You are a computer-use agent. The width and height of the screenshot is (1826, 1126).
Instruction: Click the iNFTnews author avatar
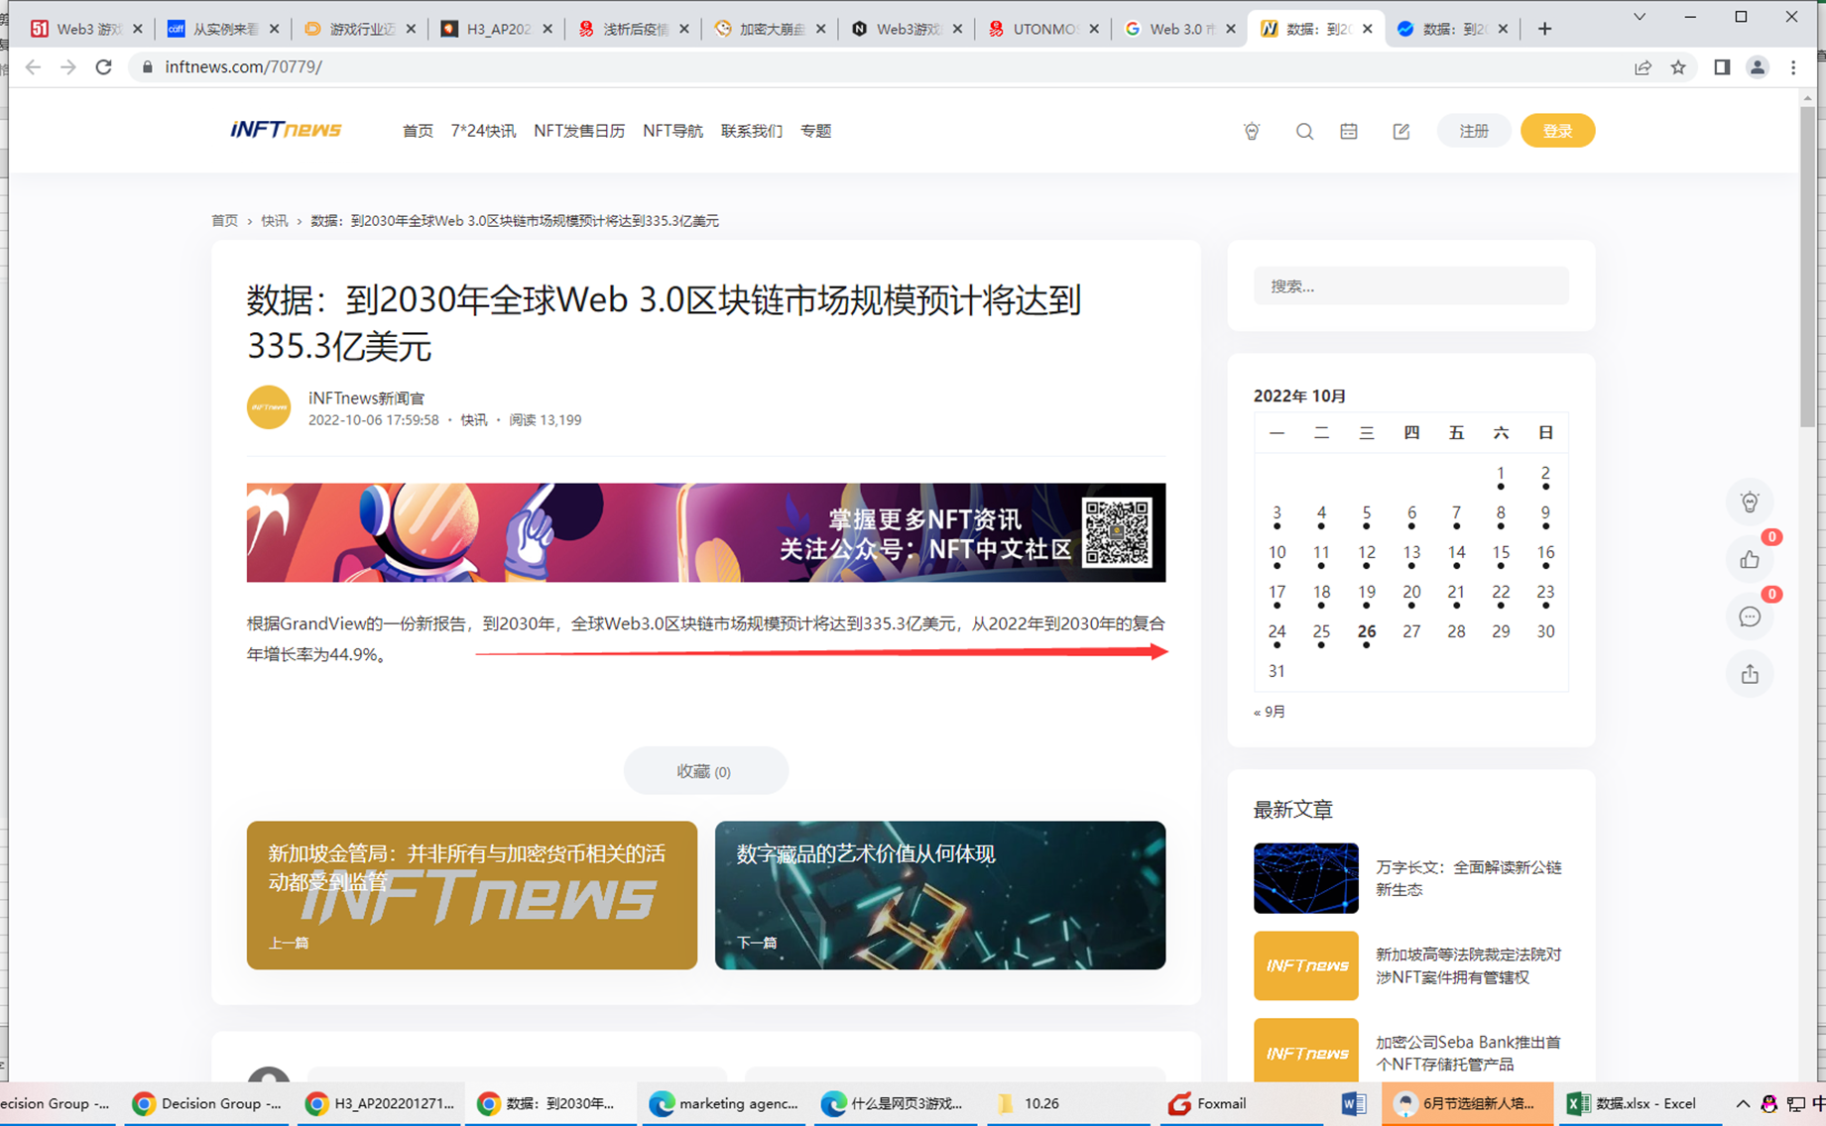[269, 407]
